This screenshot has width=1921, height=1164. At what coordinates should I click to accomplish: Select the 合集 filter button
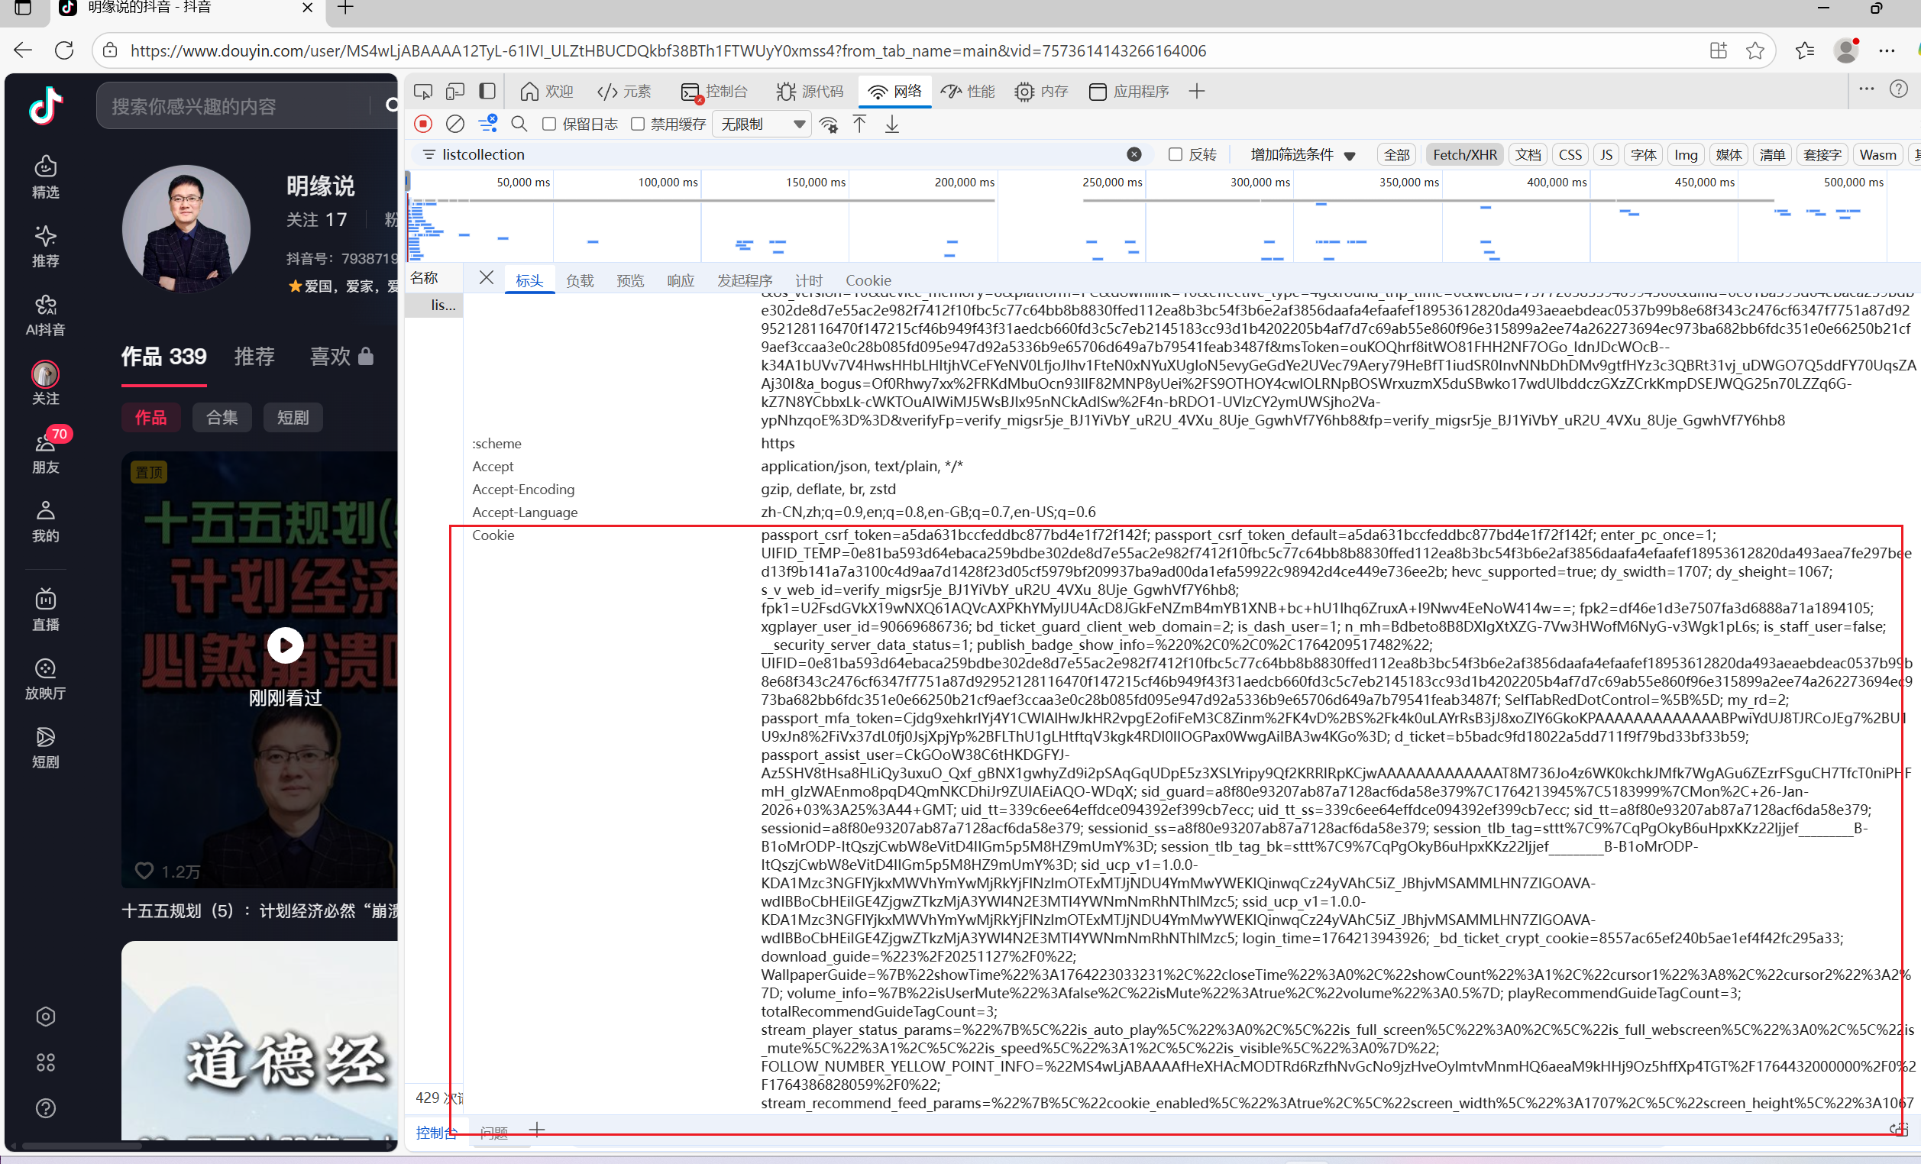[x=222, y=417]
